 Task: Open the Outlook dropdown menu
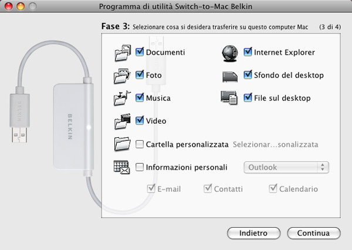[x=286, y=167]
